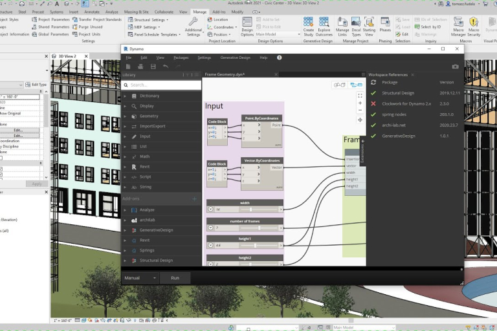The height and width of the screenshot is (331, 497).
Task: Click Dynamo notification exclamation icon
Action: click(279, 58)
